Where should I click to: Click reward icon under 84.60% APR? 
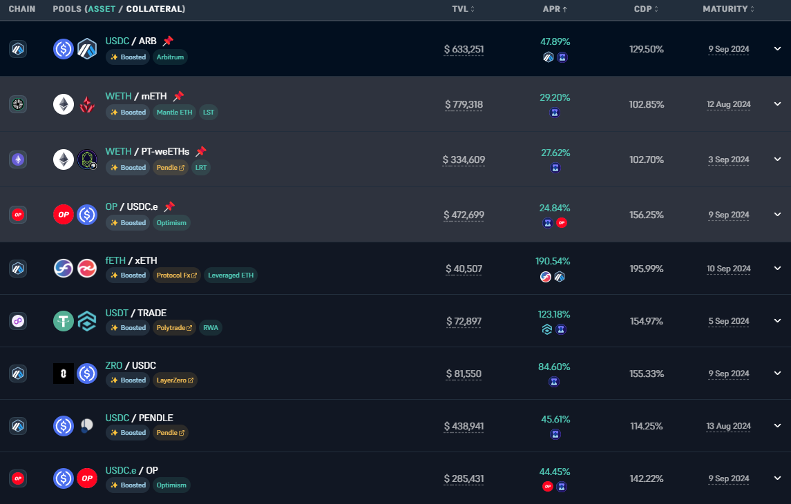pyautogui.click(x=554, y=382)
